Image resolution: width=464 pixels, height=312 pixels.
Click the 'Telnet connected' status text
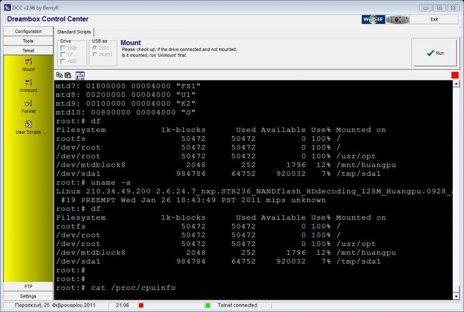click(237, 305)
